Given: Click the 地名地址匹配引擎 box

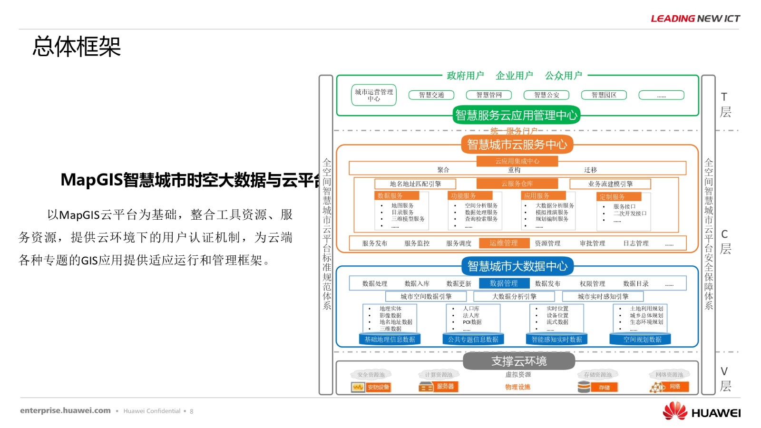Looking at the screenshot, I should coord(415,184).
